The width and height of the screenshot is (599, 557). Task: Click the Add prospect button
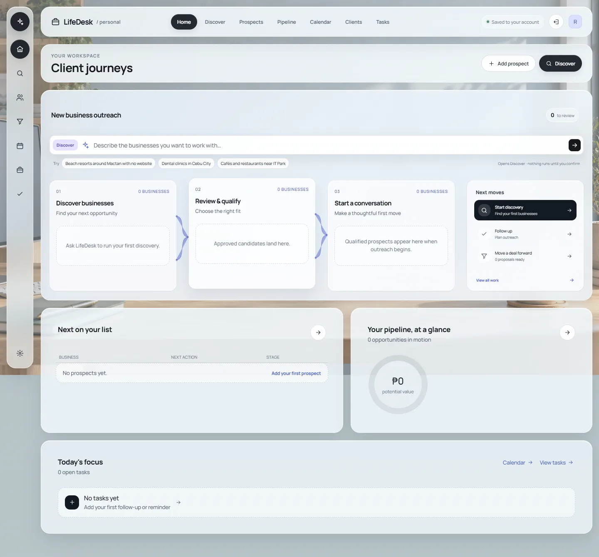508,64
